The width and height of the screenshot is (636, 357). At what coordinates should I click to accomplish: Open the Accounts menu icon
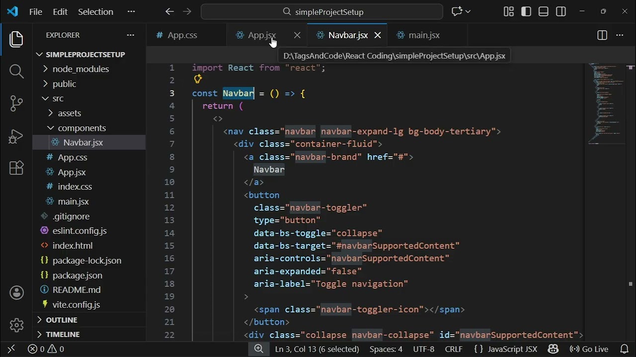point(16,293)
